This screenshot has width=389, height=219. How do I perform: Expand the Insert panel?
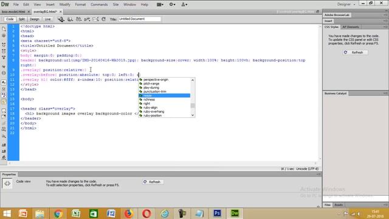point(328,21)
